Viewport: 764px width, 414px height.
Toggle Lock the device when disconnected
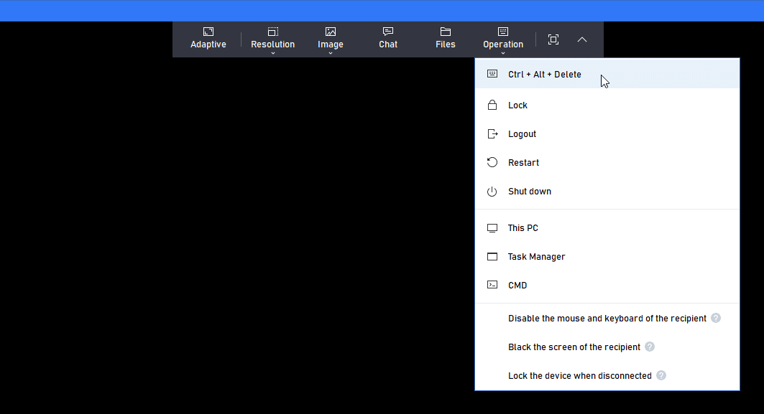click(607, 375)
